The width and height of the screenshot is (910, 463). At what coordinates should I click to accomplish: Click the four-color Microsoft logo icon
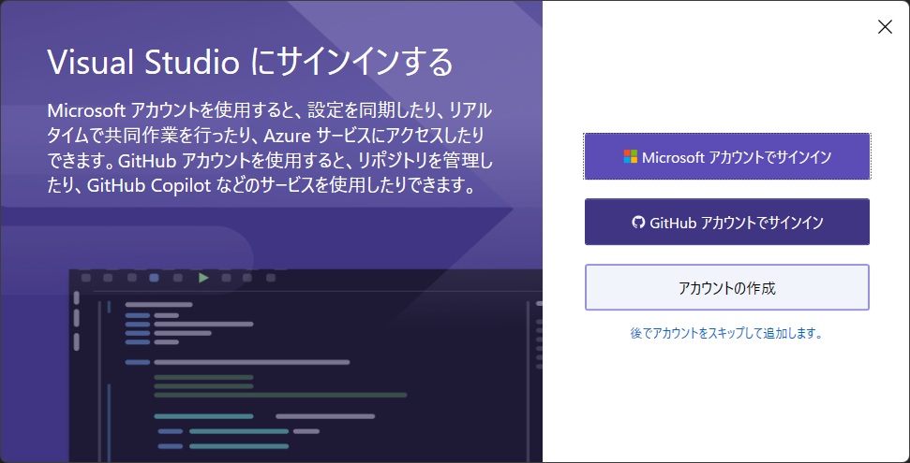(x=631, y=157)
